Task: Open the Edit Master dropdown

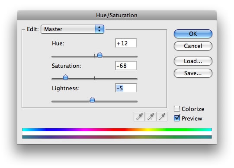Action: click(x=72, y=29)
